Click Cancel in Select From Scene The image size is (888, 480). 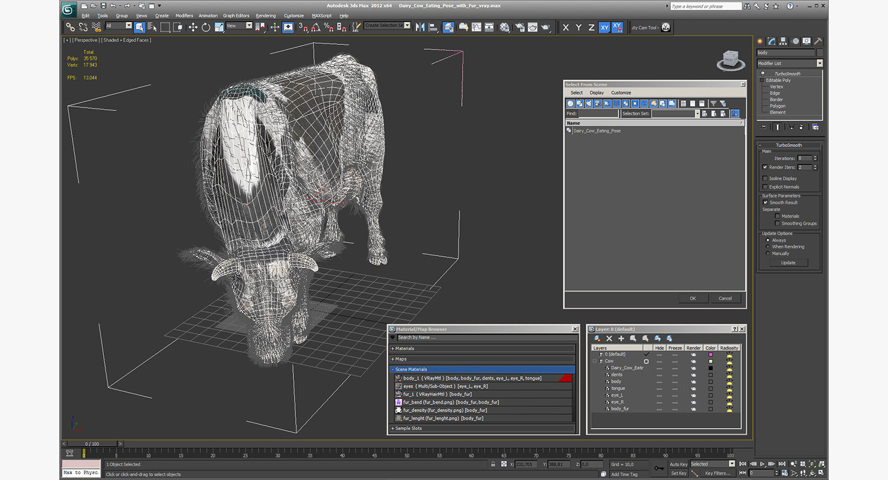(x=725, y=298)
